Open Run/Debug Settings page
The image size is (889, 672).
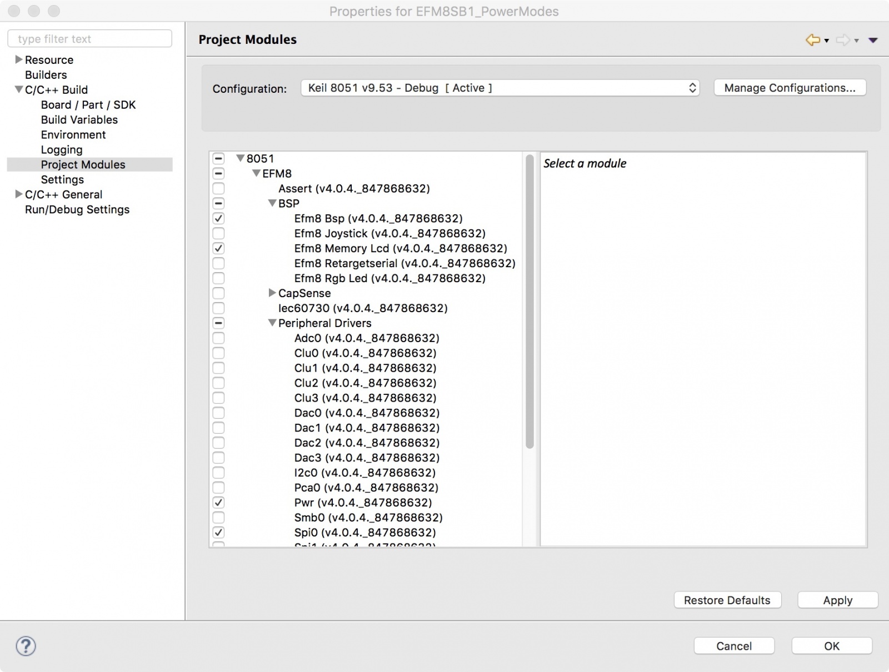77,210
